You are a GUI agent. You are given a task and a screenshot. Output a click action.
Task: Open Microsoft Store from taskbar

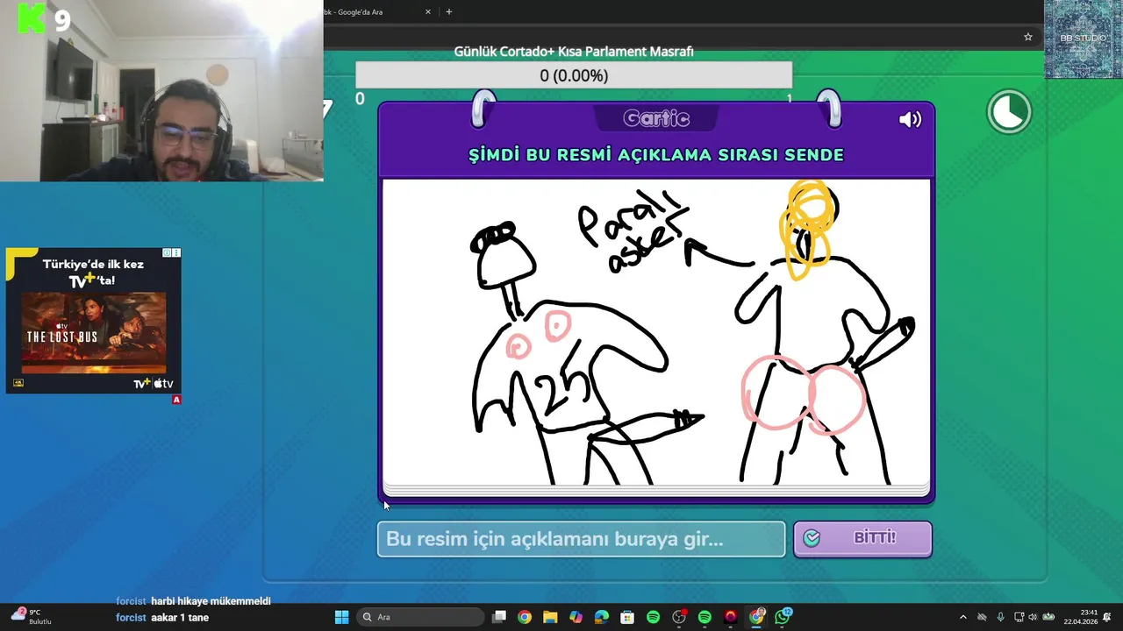pos(627,617)
